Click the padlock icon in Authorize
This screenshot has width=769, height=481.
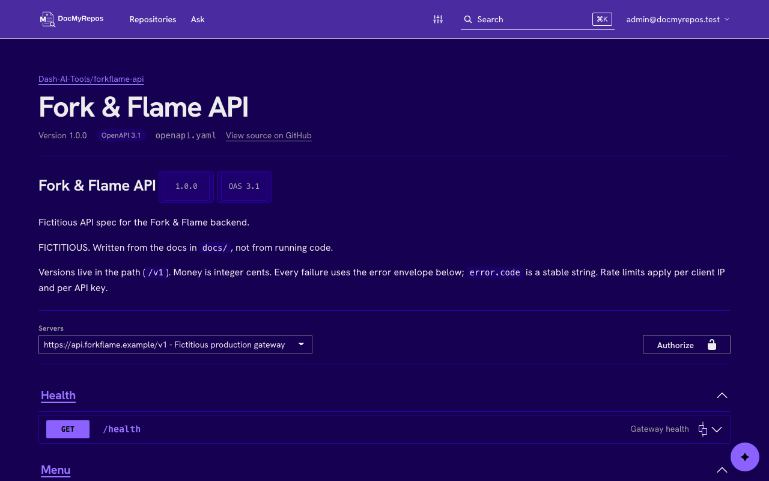712,345
